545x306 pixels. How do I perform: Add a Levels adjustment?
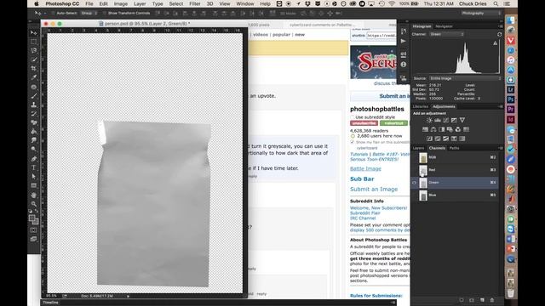(438, 120)
